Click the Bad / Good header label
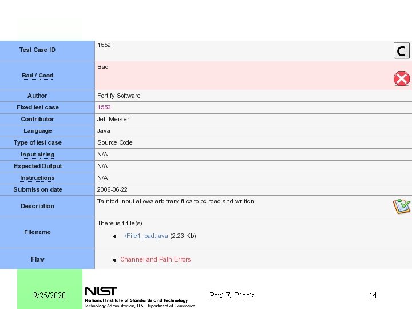 click(x=38, y=76)
